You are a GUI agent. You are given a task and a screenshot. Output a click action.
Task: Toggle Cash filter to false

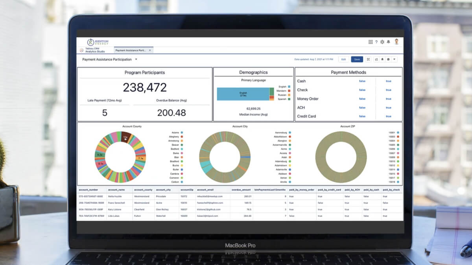(x=362, y=81)
